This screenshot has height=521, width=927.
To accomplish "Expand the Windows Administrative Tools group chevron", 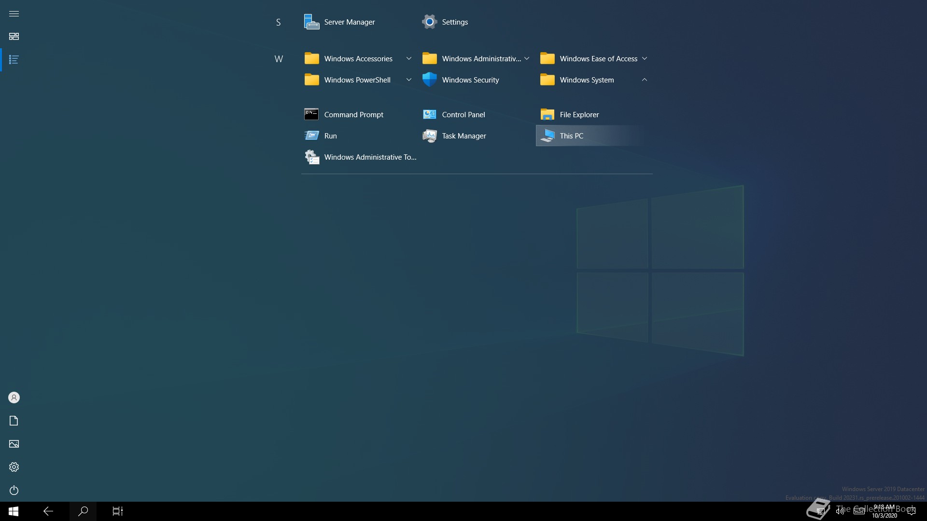I will tap(527, 58).
